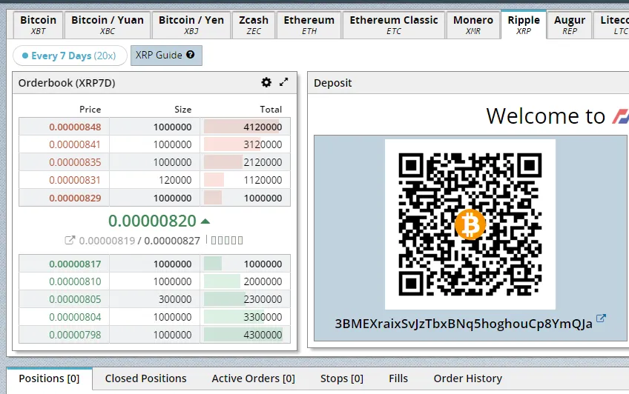Click last price 0.00000820
This screenshot has height=394, width=629.
tap(152, 221)
